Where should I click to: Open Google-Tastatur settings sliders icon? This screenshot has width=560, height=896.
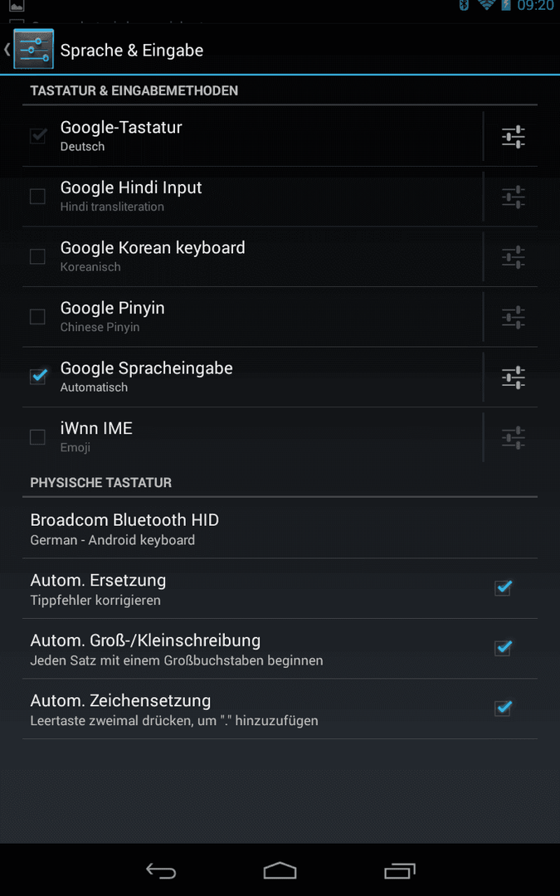pos(514,137)
